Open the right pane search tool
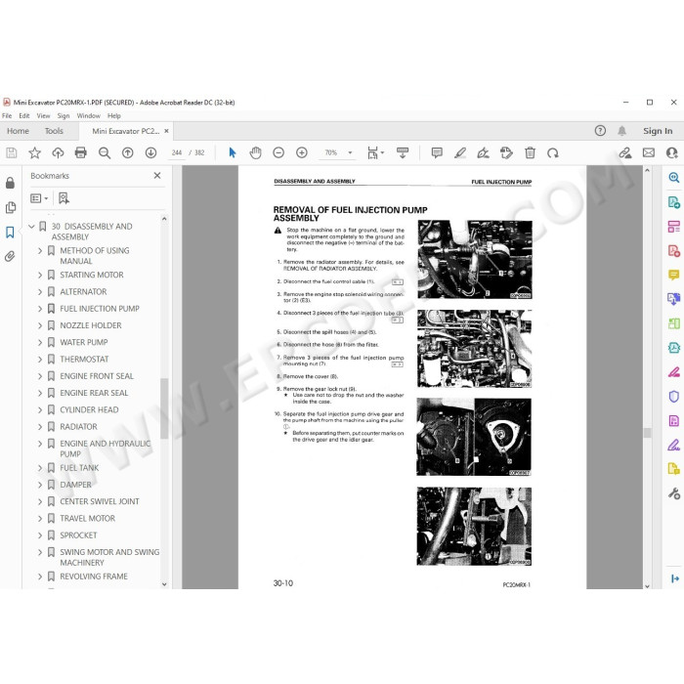 tap(674, 177)
